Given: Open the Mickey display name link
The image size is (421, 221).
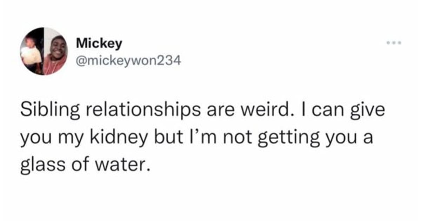Looking at the screenshot, I should (99, 43).
